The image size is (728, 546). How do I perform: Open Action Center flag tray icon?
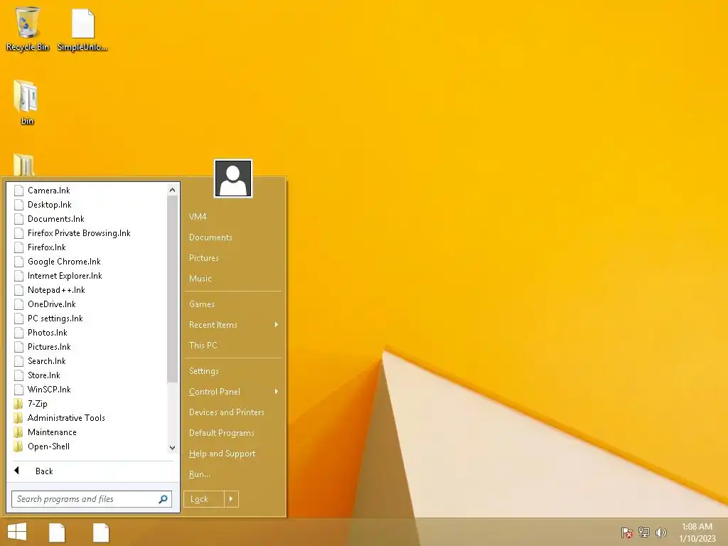626,532
